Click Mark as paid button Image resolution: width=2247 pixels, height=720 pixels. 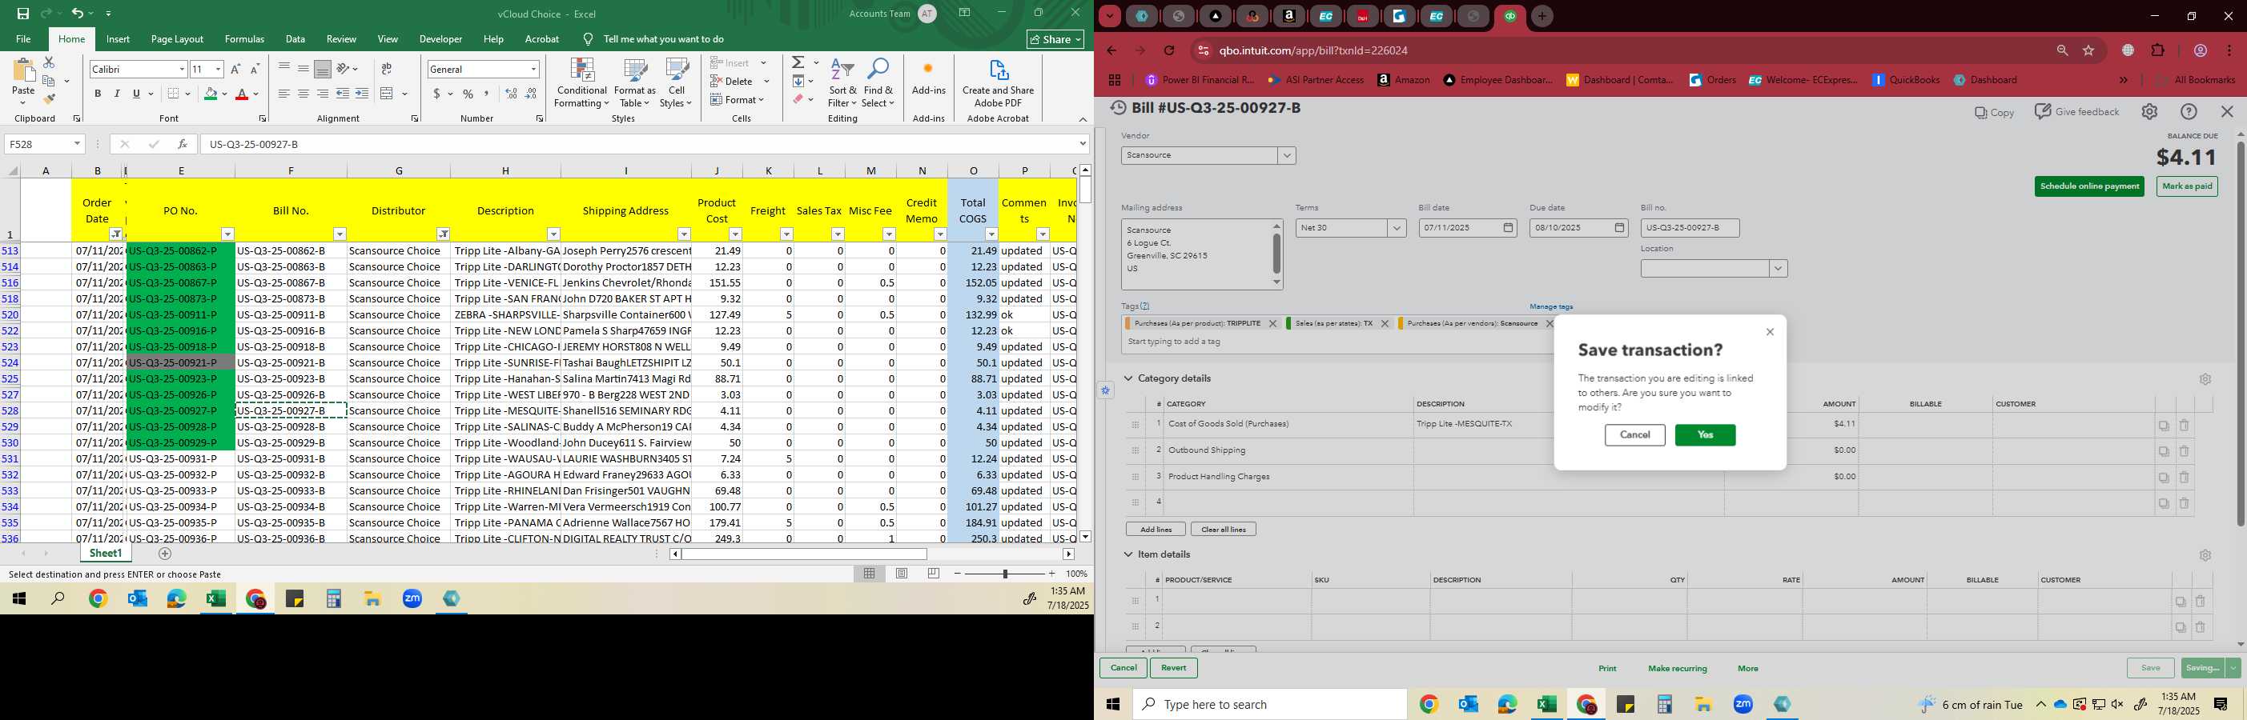(2187, 186)
